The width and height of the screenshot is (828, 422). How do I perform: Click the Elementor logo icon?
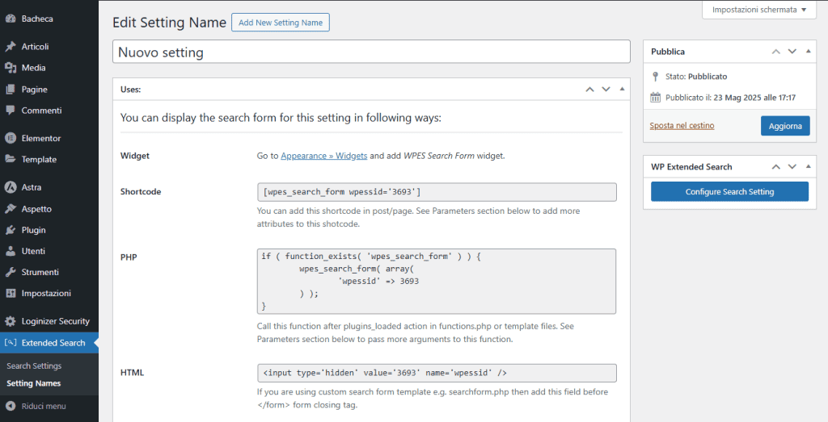11,138
